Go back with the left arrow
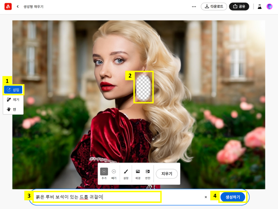278x209 pixels. [x=18, y=7]
